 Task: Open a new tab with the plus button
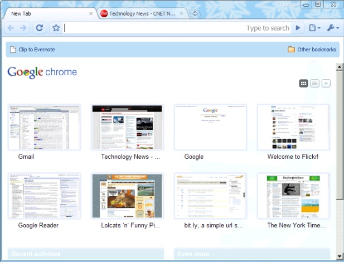(195, 13)
